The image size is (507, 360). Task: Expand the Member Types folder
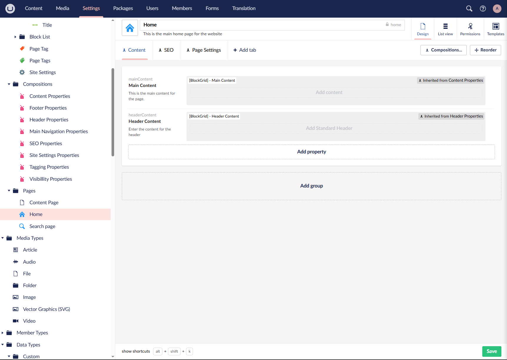coord(2,333)
